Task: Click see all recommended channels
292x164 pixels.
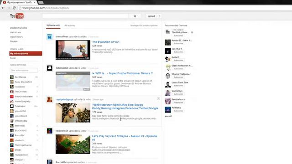Action: pyautogui.click(x=168, y=116)
